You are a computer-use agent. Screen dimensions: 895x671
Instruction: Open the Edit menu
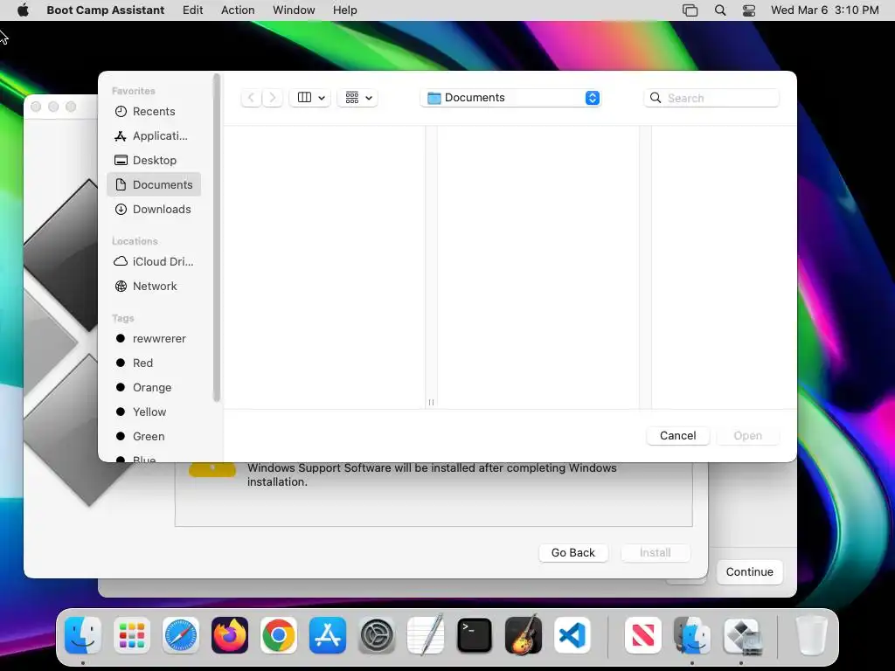pos(193,10)
